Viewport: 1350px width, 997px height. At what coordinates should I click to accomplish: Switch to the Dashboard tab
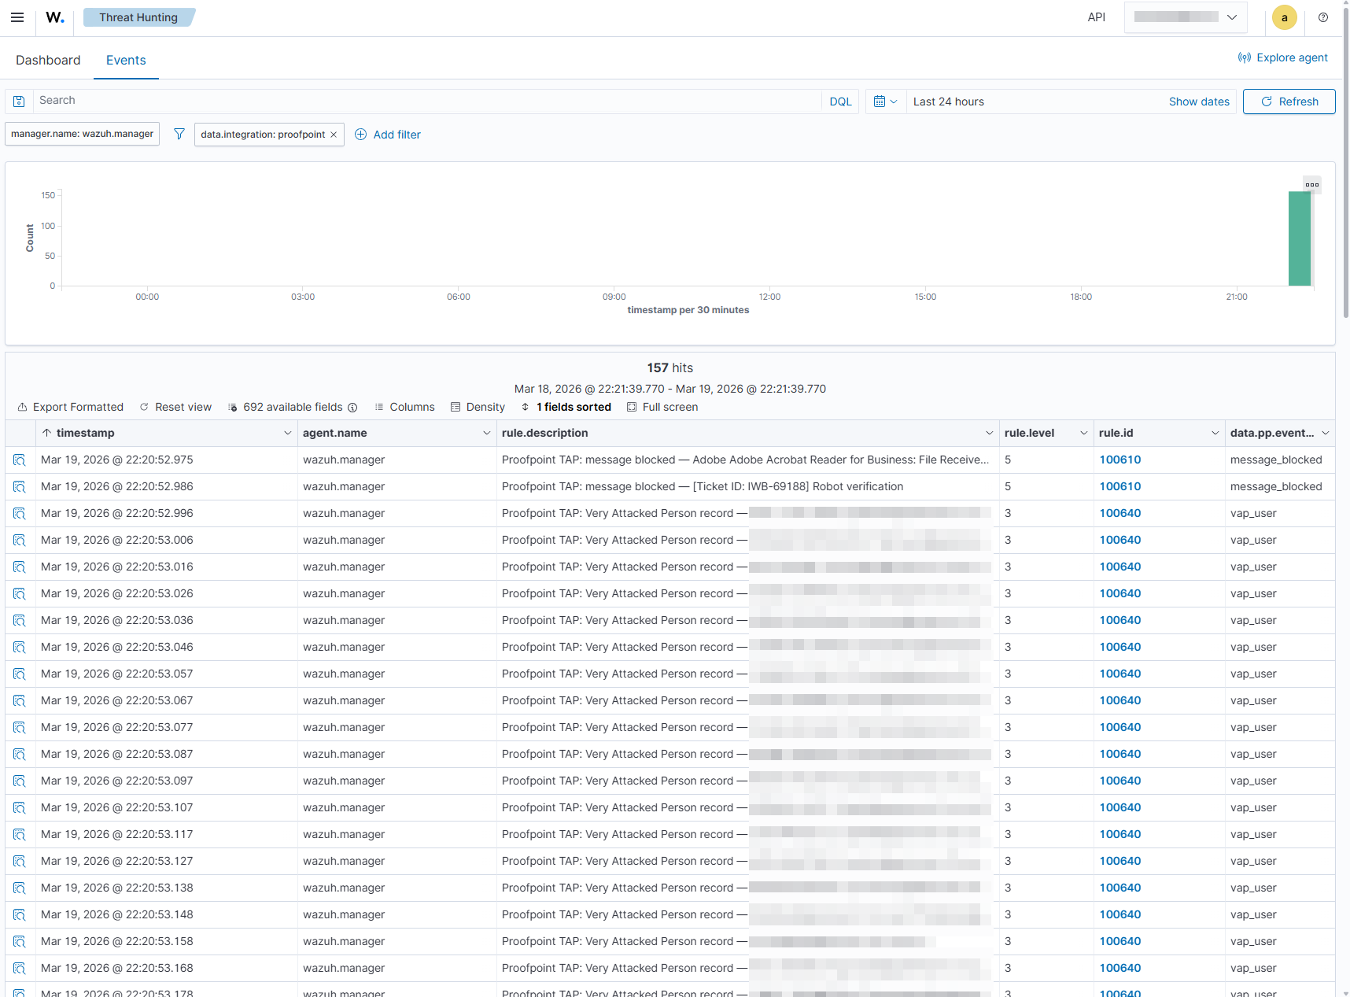(48, 60)
